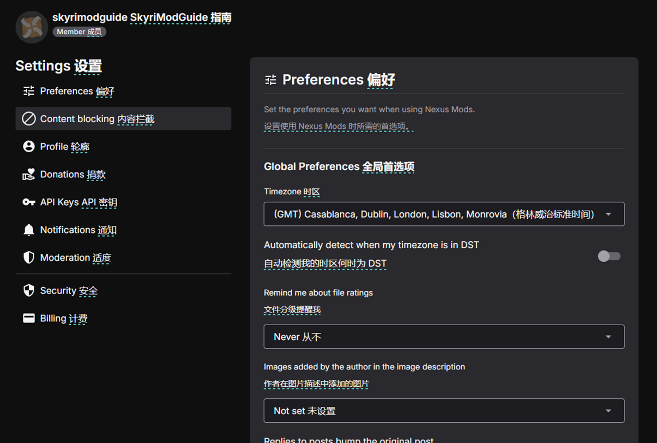657x443 pixels.
Task: Click the Donations hand icon
Action: [x=29, y=174]
